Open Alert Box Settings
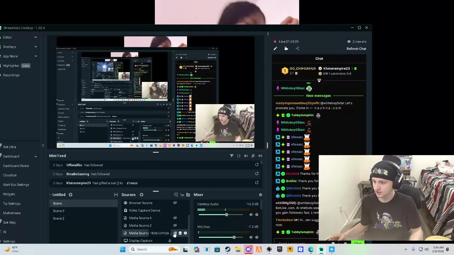 16,185
